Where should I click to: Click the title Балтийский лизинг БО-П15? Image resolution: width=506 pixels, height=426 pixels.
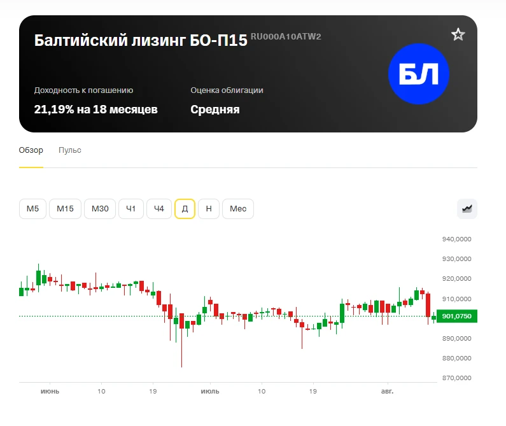click(x=141, y=41)
